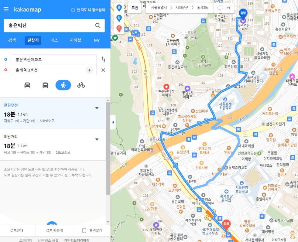Click scrollbar down arrow in route list
This screenshot has width=298, height=242.
pos(108,222)
